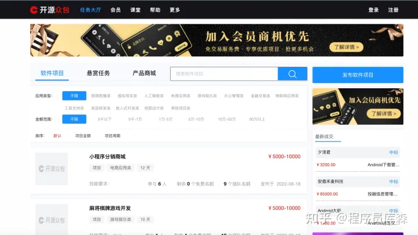The image size is (418, 235).
Task: Filter by 物联网应用类 application type
Action: tap(287, 96)
